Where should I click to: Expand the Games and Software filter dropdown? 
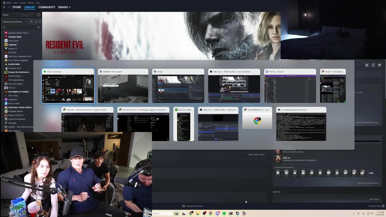pyautogui.click(x=15, y=22)
